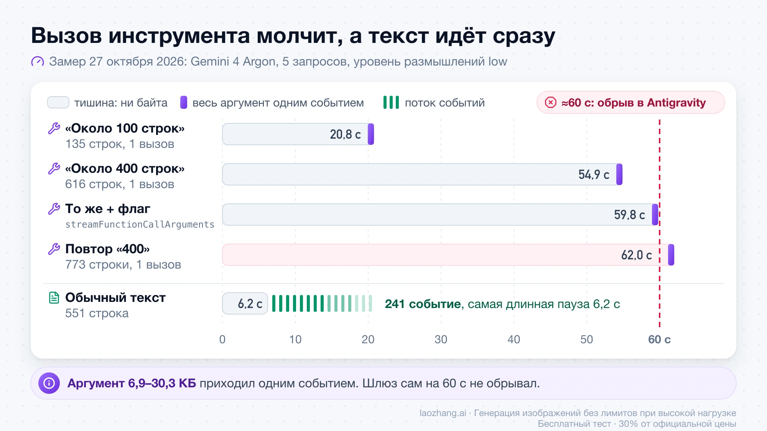The height and width of the screenshot is (431, 767).
Task: Click the streamFunctionCallArguments label
Action: (x=140, y=225)
